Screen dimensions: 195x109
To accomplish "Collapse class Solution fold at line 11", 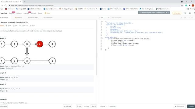I will pyautogui.click(x=103, y=37).
